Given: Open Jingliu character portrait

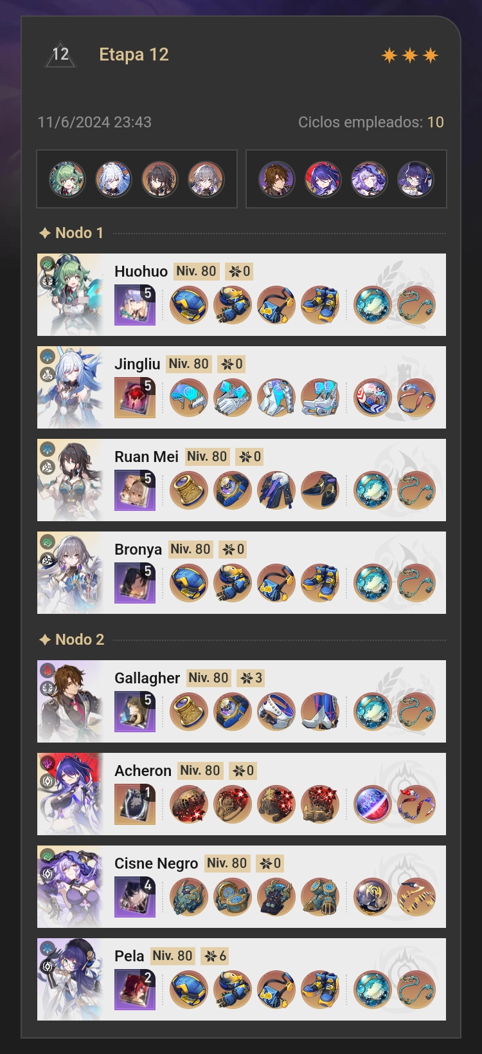Looking at the screenshot, I should pos(71,387).
